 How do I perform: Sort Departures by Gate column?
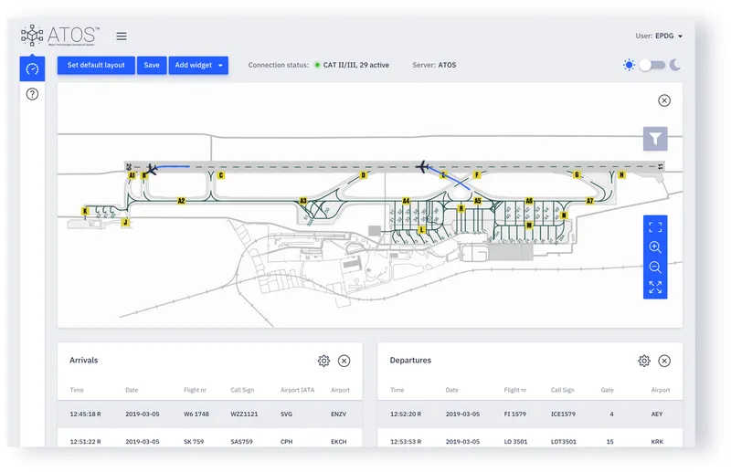(607, 390)
